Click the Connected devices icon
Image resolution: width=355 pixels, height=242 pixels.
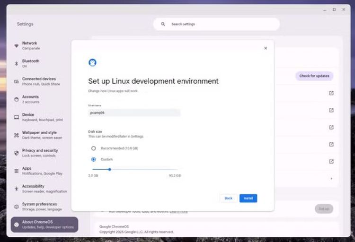pyautogui.click(x=17, y=81)
